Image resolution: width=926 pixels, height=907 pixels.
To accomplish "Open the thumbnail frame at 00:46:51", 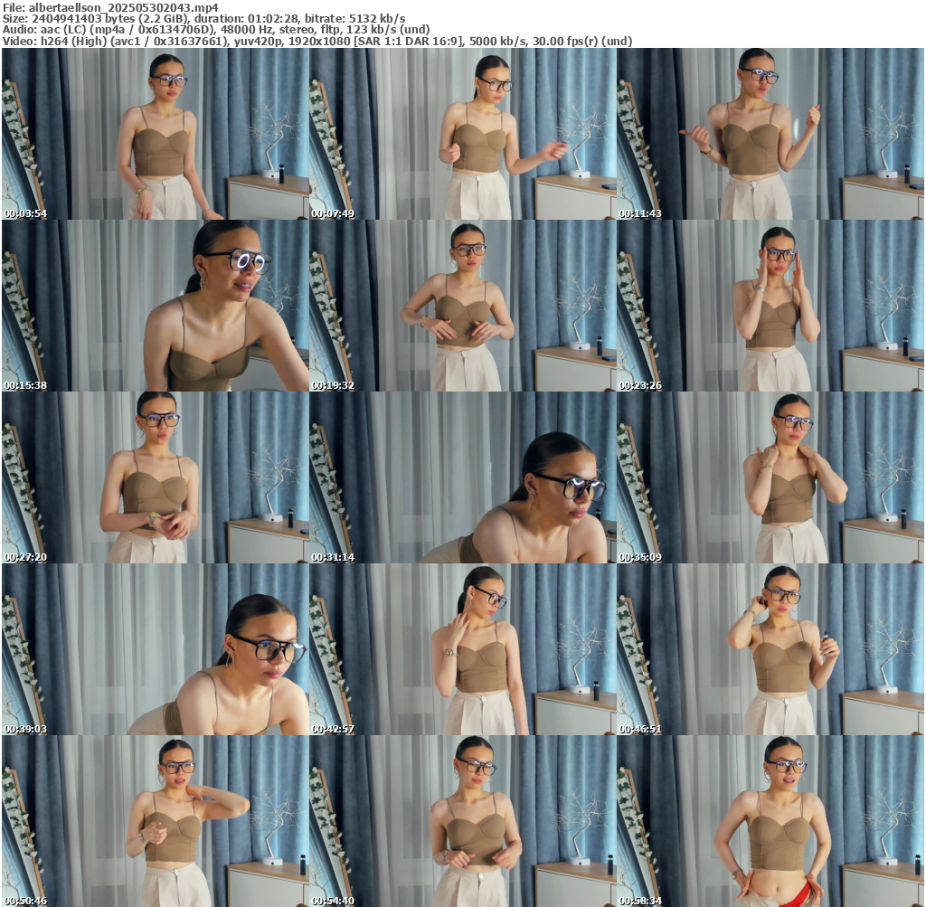I will coord(770,649).
